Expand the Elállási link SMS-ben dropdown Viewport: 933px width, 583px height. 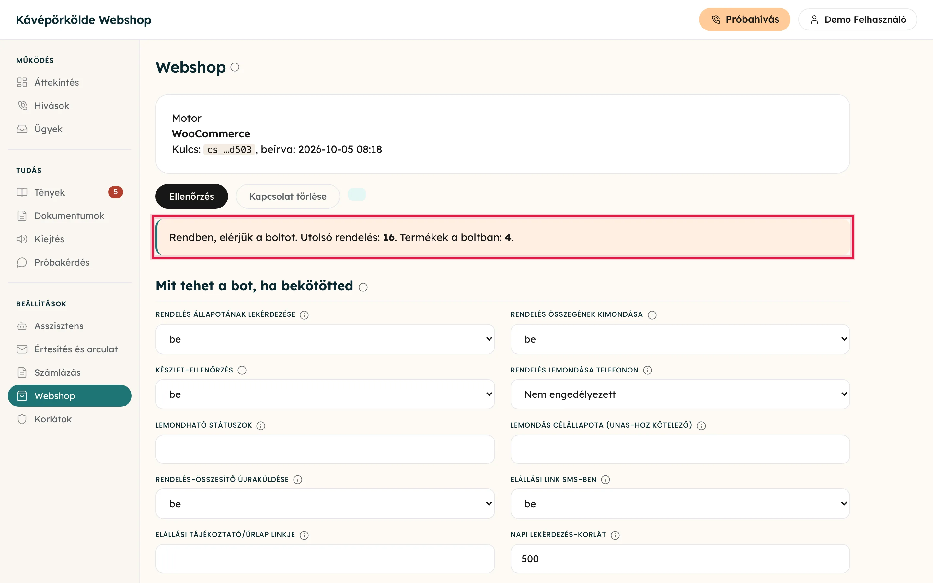680,504
